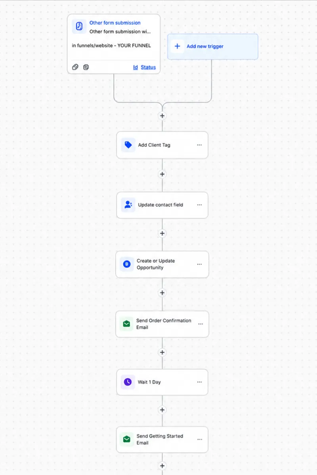Click the paperclip icon on trigger card
Screen dimensions: 317x475
click(75, 67)
